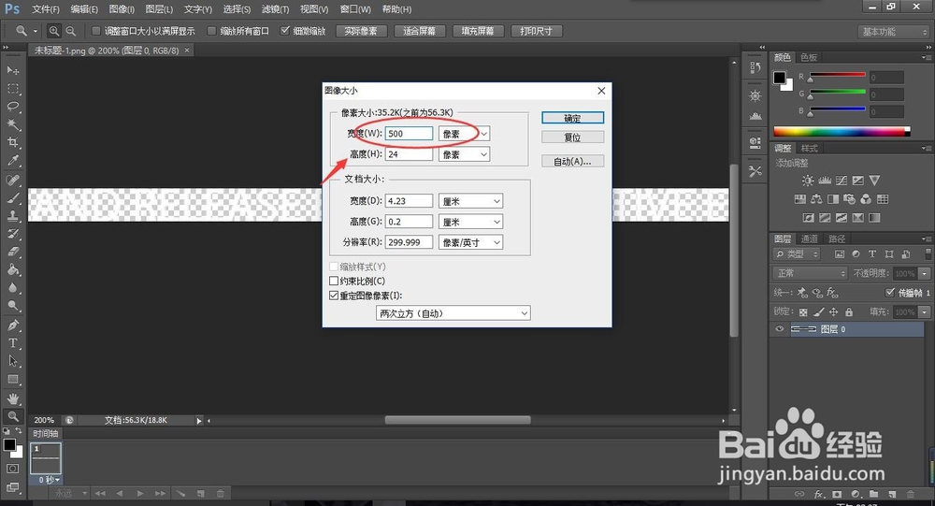Hide 图层 0 using eye icon
This screenshot has width=935, height=506.
coord(780,329)
